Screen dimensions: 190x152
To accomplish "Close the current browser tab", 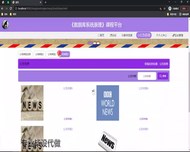I will pos(40,2).
